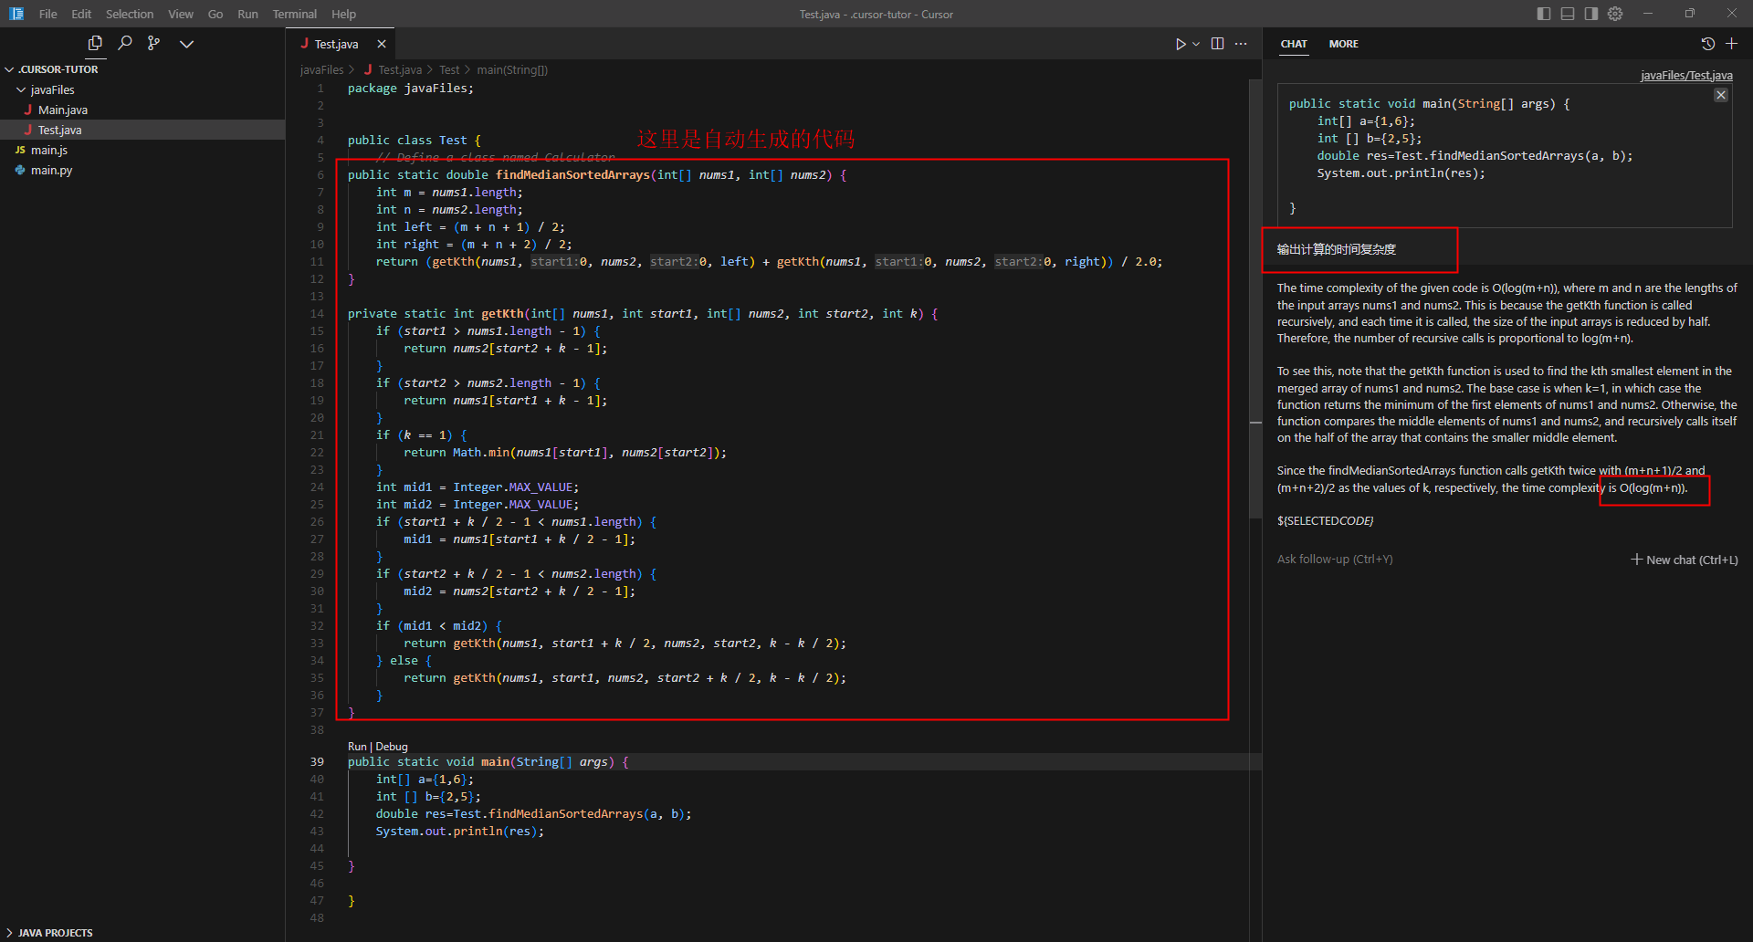Click javaFiles breadcrumb segment

[x=322, y=69]
